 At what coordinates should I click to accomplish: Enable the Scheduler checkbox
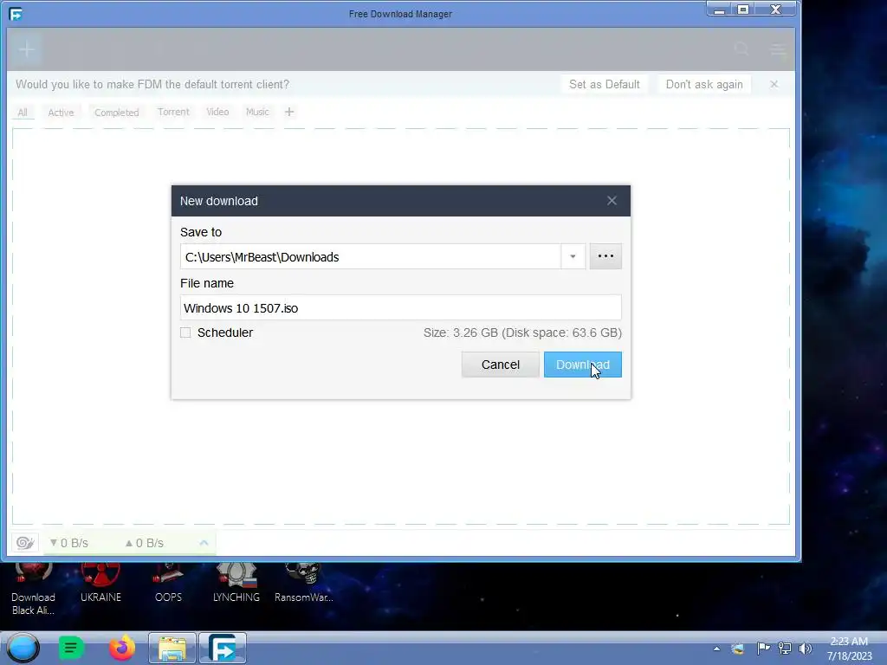pos(185,332)
